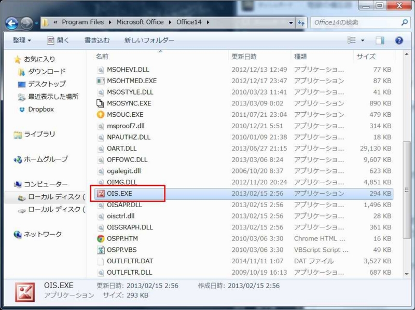Click the OUTLFLTR.DLL file icon
This screenshot has width=415, height=310.
(x=101, y=273)
